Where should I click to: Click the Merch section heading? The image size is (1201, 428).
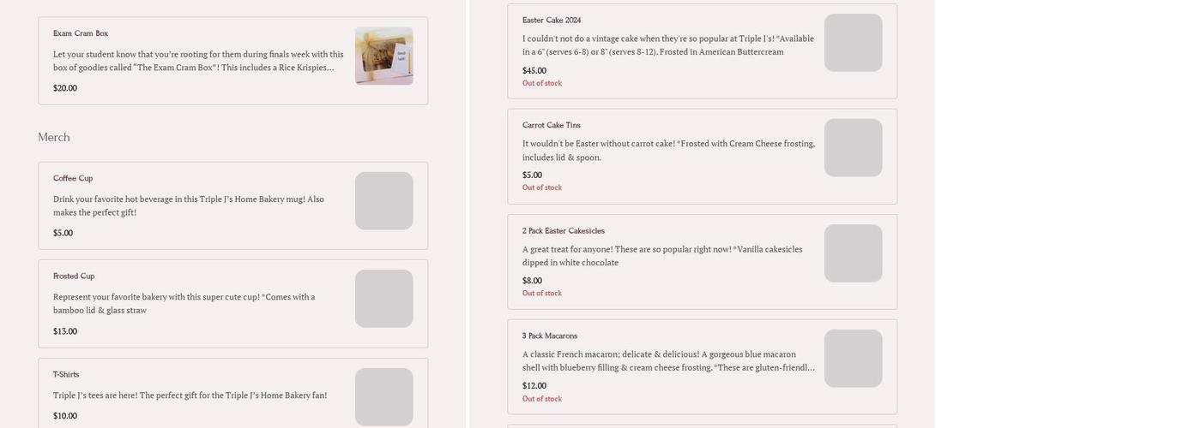tap(54, 137)
